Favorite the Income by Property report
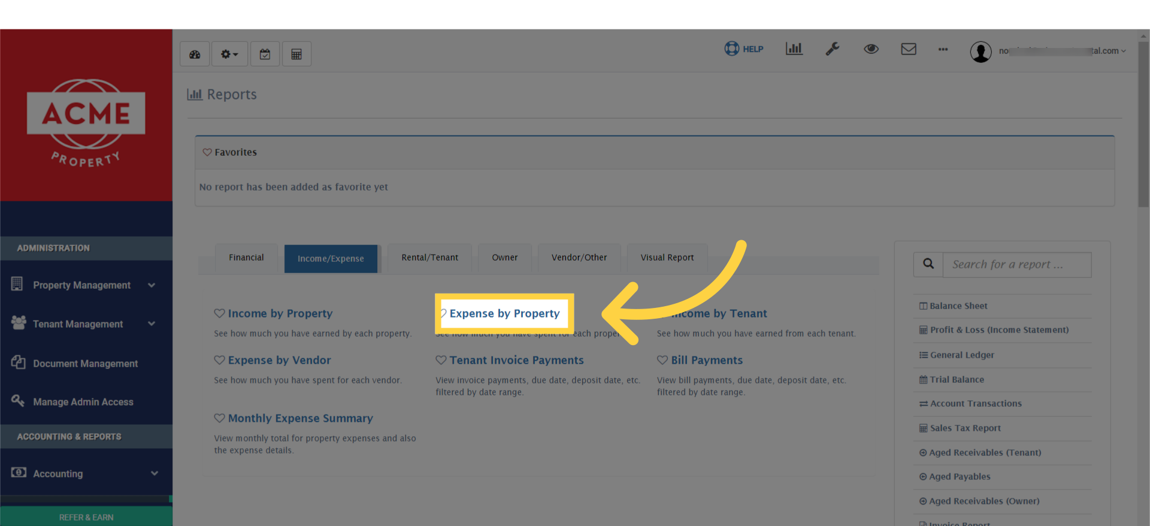The width and height of the screenshot is (1150, 526). click(219, 313)
